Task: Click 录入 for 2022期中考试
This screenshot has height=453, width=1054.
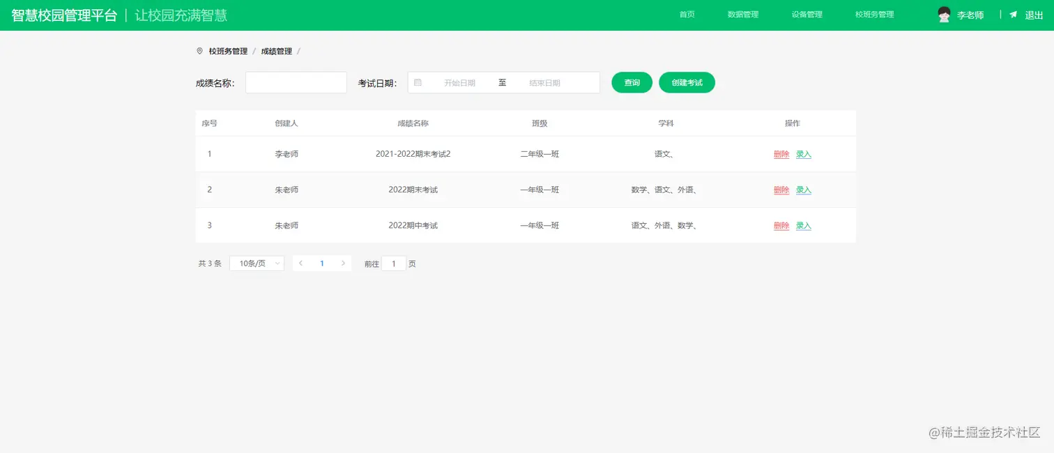Action: (x=804, y=225)
